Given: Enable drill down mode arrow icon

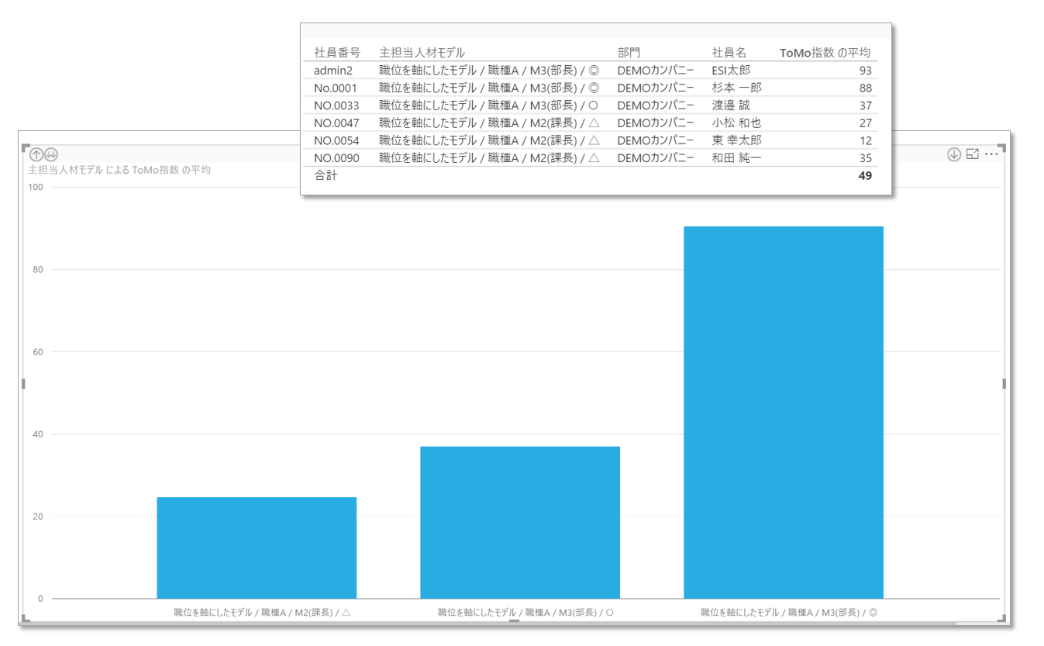Looking at the screenshot, I should pos(954,154).
